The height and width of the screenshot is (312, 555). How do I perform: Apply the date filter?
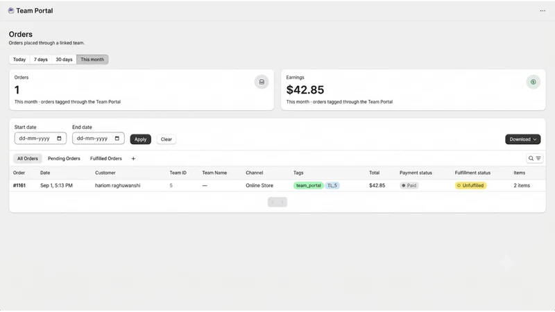coord(141,139)
